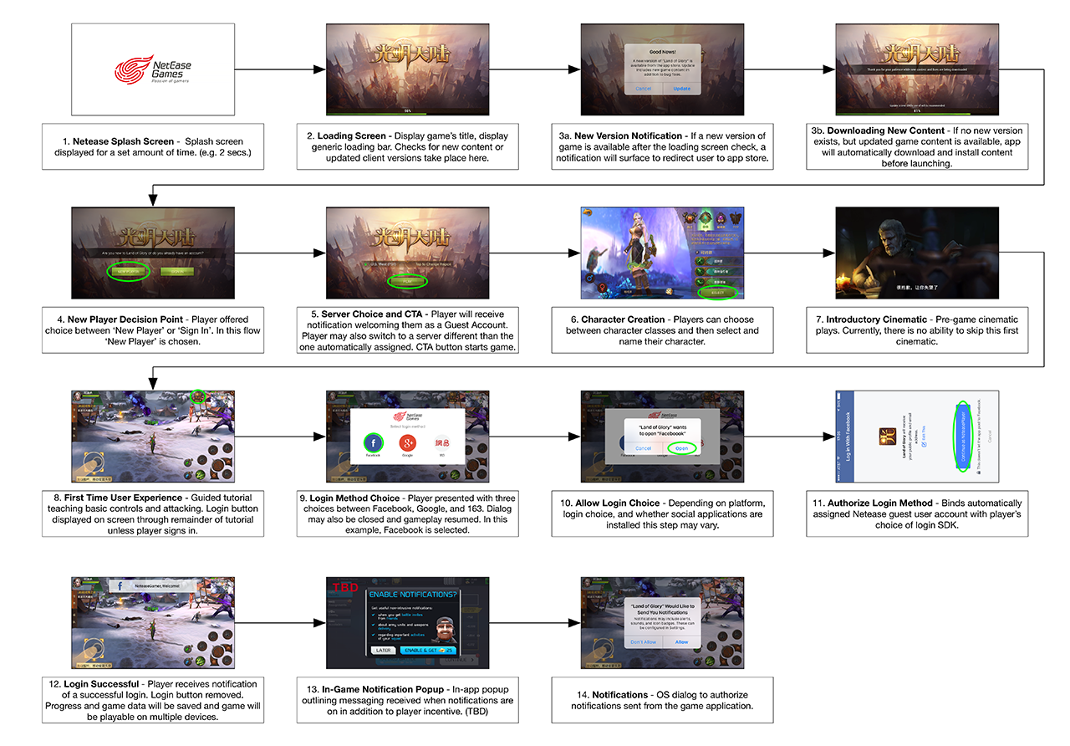The image size is (1070, 746).
Task: Open the Netease Splash Screen thumbnail
Action: tap(153, 69)
